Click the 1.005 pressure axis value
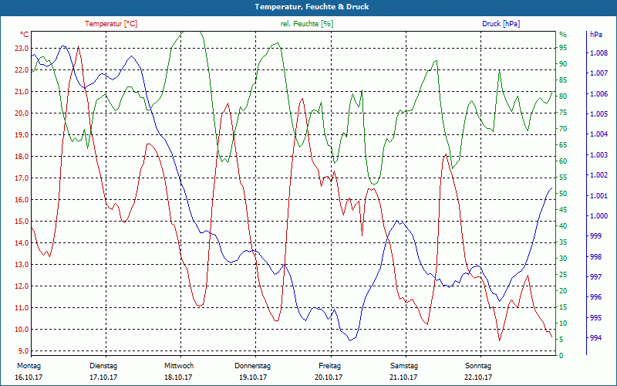This screenshot has height=386, width=617. coord(599,114)
